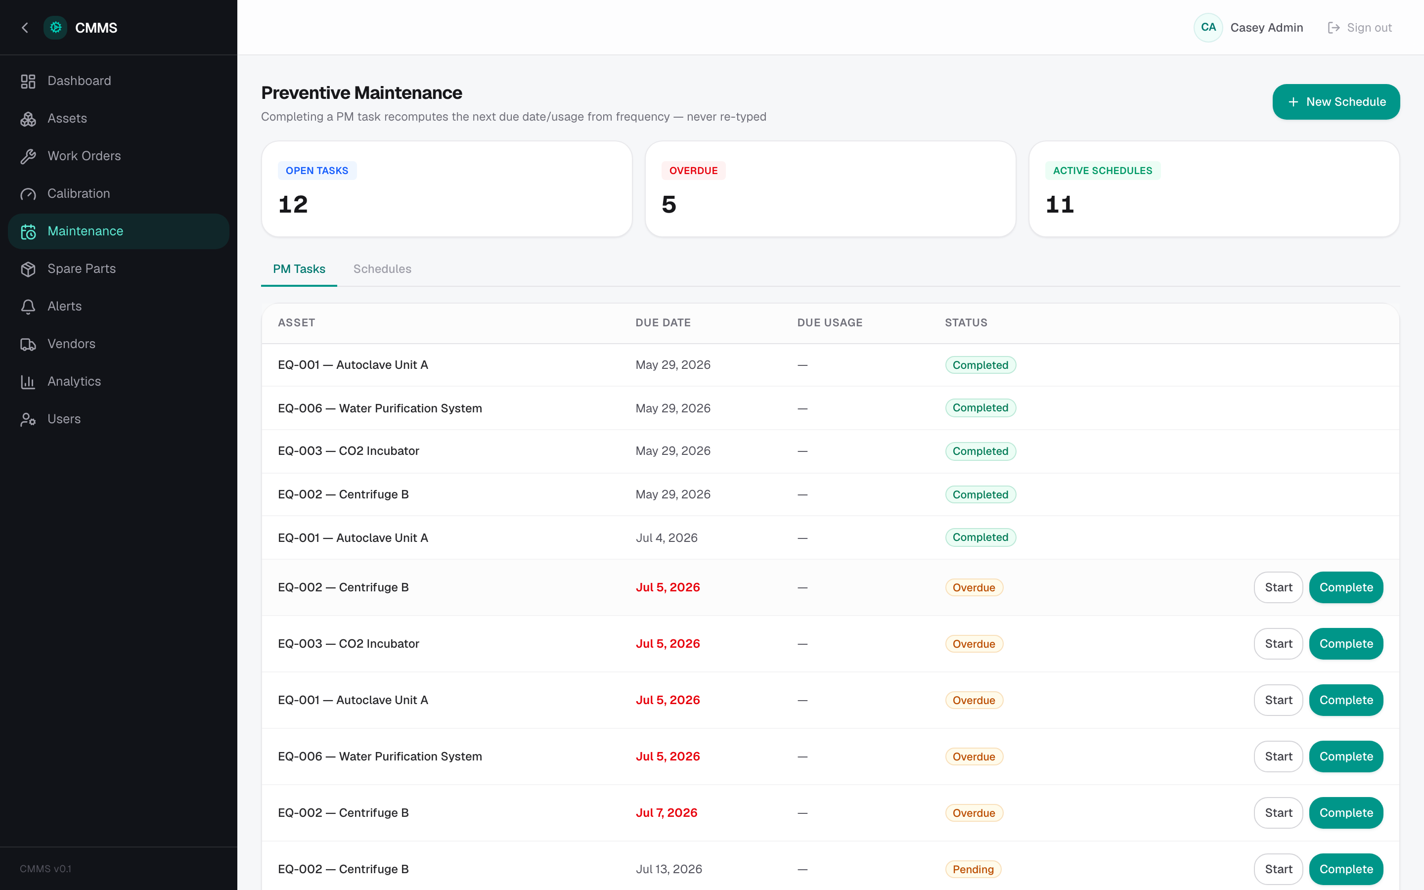Click the Overdue badge on Jul 7 row

coord(974,813)
